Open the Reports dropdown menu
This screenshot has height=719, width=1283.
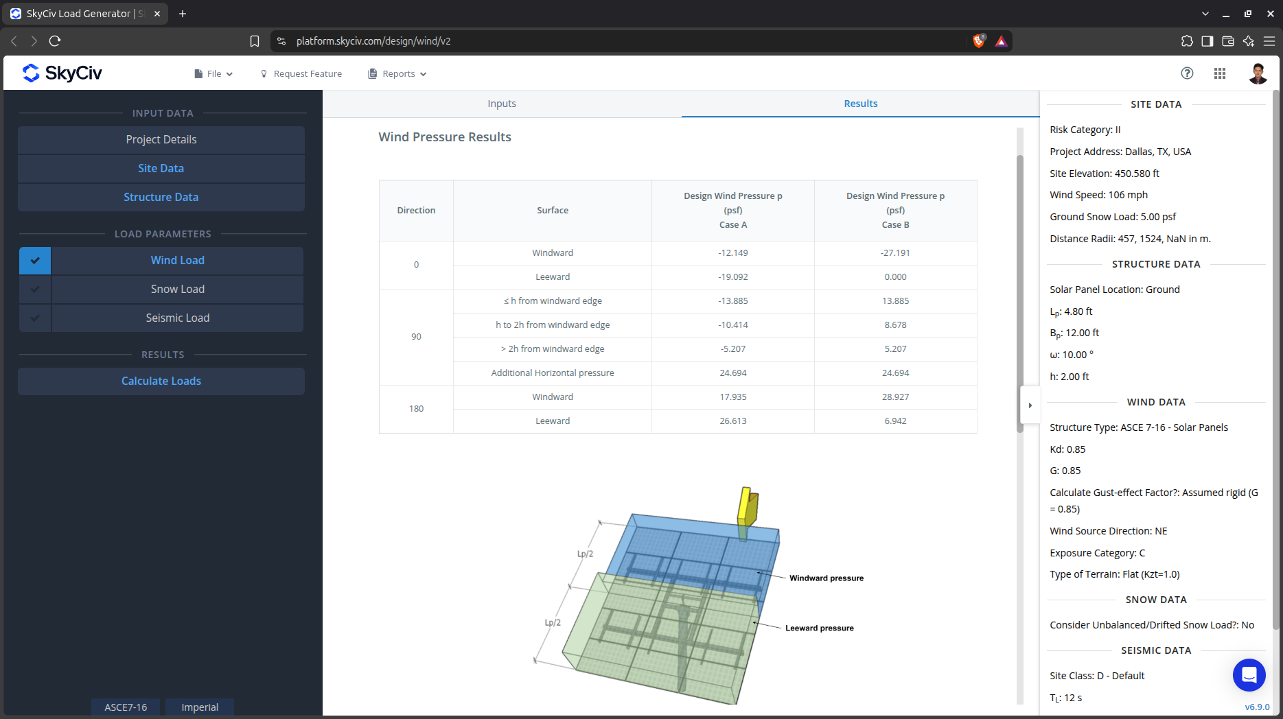point(397,73)
